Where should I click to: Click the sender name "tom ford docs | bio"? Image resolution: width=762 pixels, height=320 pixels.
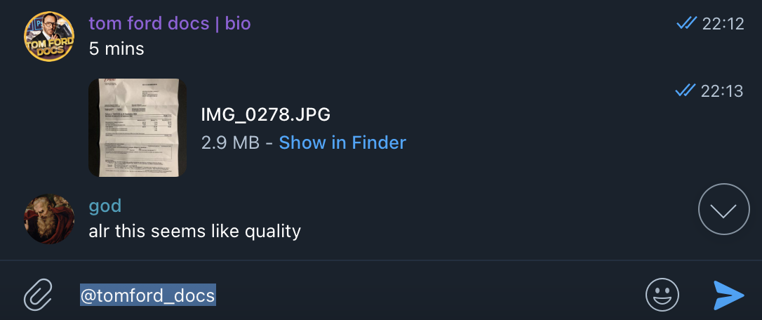[x=170, y=23]
